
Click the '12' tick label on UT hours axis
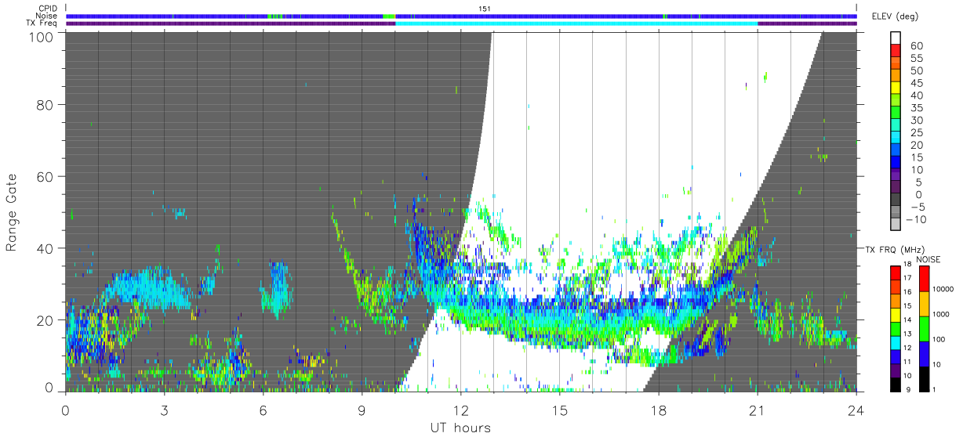pos(460,410)
